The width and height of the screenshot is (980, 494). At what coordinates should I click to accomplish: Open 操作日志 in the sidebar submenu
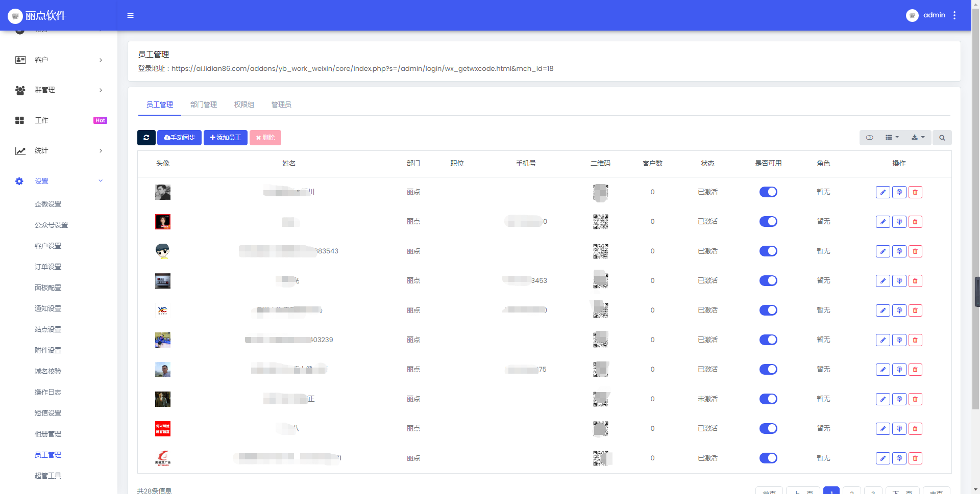48,392
